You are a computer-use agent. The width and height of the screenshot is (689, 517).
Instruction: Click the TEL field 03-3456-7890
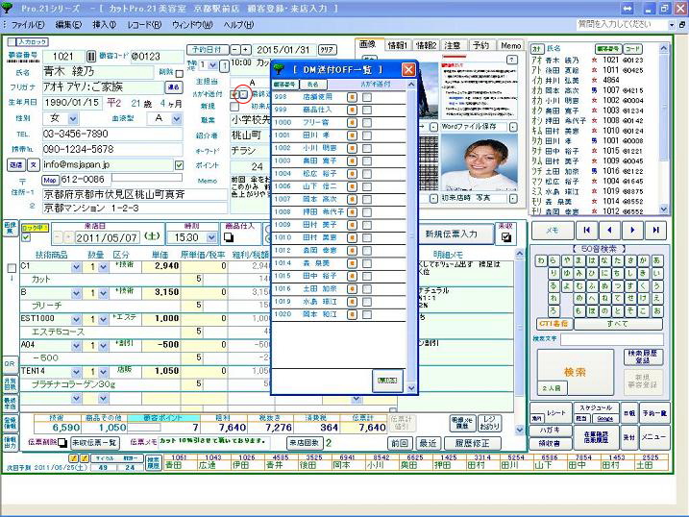(x=112, y=134)
